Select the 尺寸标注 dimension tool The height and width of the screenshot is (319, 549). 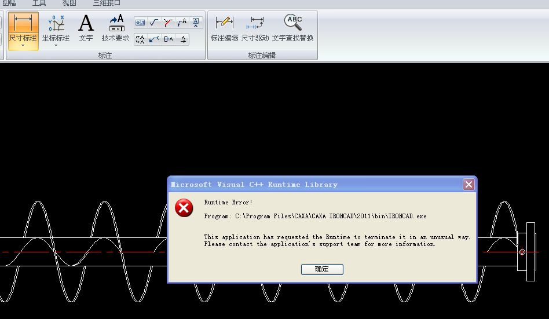click(23, 27)
